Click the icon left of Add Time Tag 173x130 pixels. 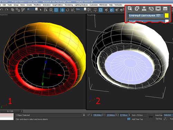[x=129, y=119]
